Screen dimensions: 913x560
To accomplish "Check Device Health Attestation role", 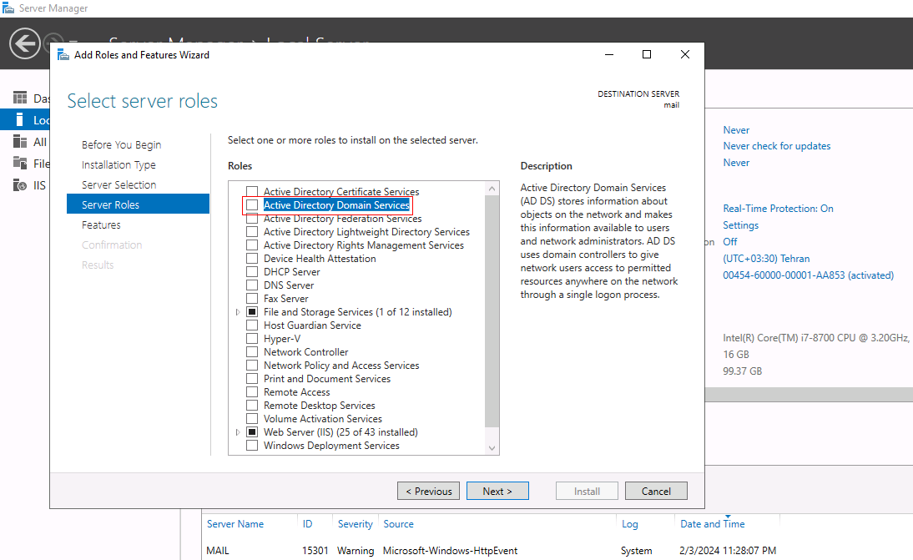I will pyautogui.click(x=252, y=259).
